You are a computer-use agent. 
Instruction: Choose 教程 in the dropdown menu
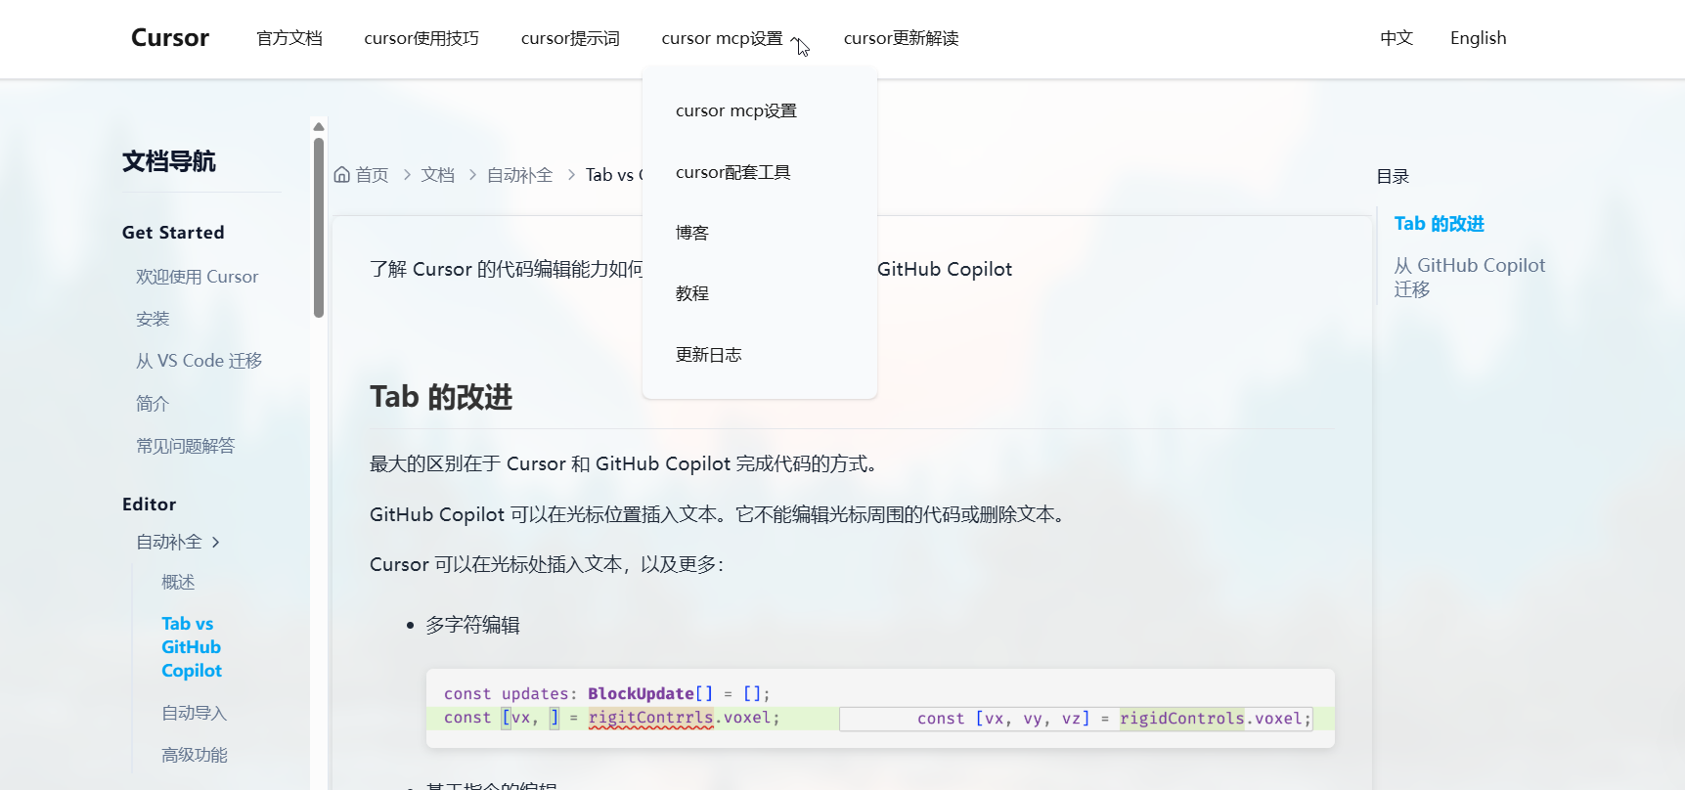(x=691, y=293)
